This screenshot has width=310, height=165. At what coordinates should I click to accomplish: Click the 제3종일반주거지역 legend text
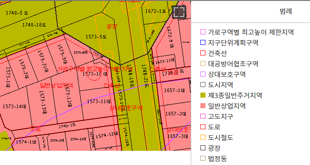coord(235,95)
